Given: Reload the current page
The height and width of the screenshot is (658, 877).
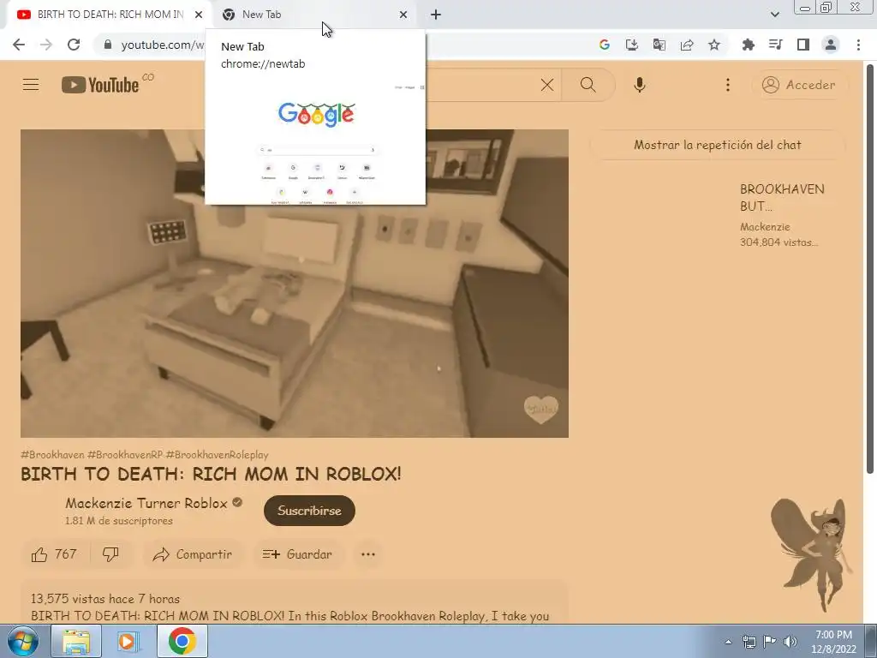Looking at the screenshot, I should click(x=74, y=45).
